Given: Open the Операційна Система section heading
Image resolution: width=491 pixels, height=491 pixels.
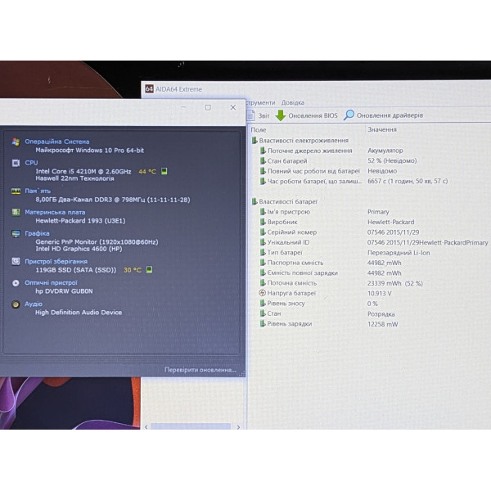Looking at the screenshot, I should click(x=57, y=142).
